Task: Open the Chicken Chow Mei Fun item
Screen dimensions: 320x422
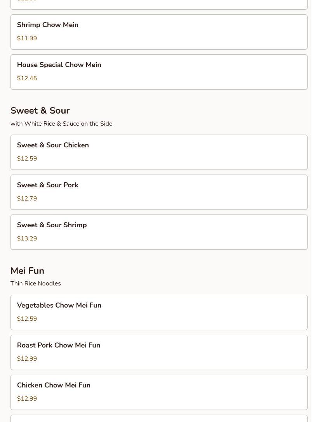Action: coord(159,393)
